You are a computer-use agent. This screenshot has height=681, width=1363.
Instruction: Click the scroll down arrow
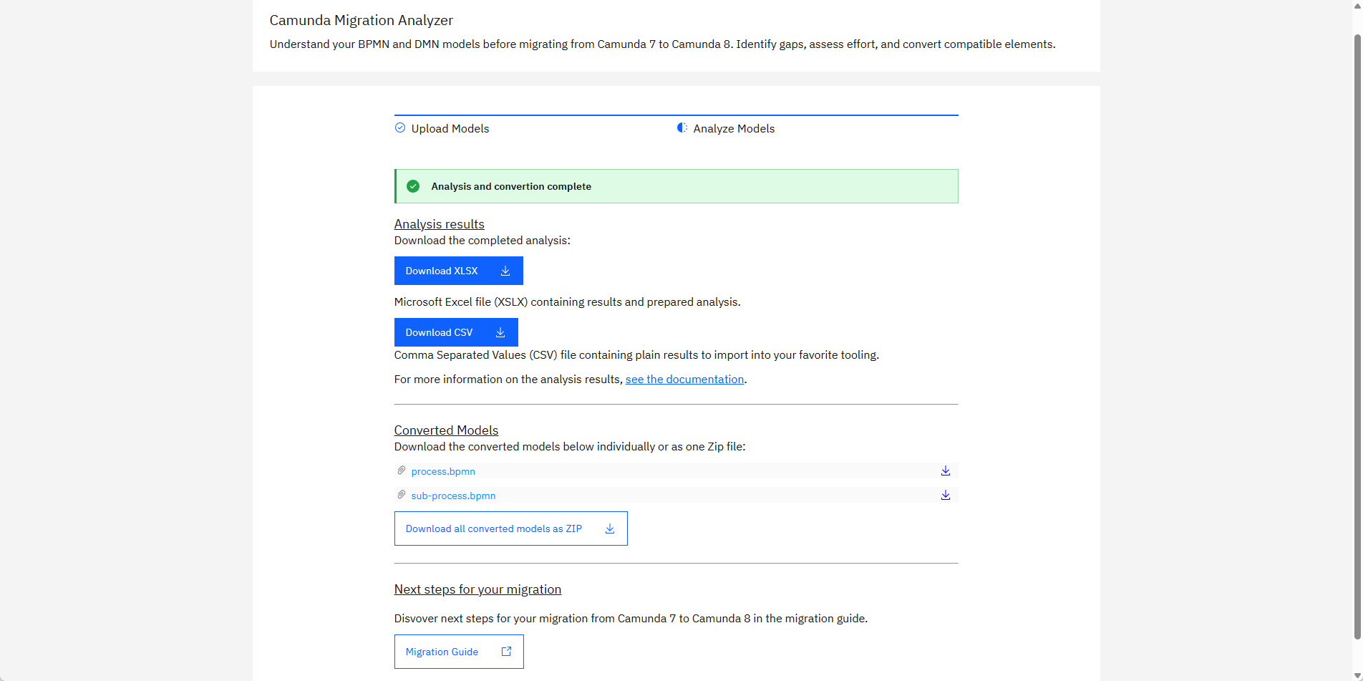point(1357,675)
